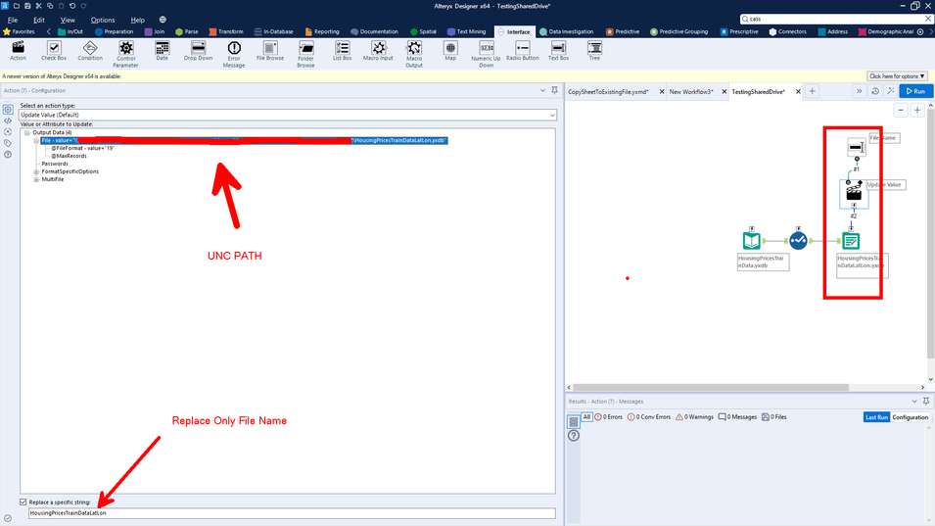Switch to the Reporting palette tab
This screenshot has height=526, width=935.
tap(322, 31)
